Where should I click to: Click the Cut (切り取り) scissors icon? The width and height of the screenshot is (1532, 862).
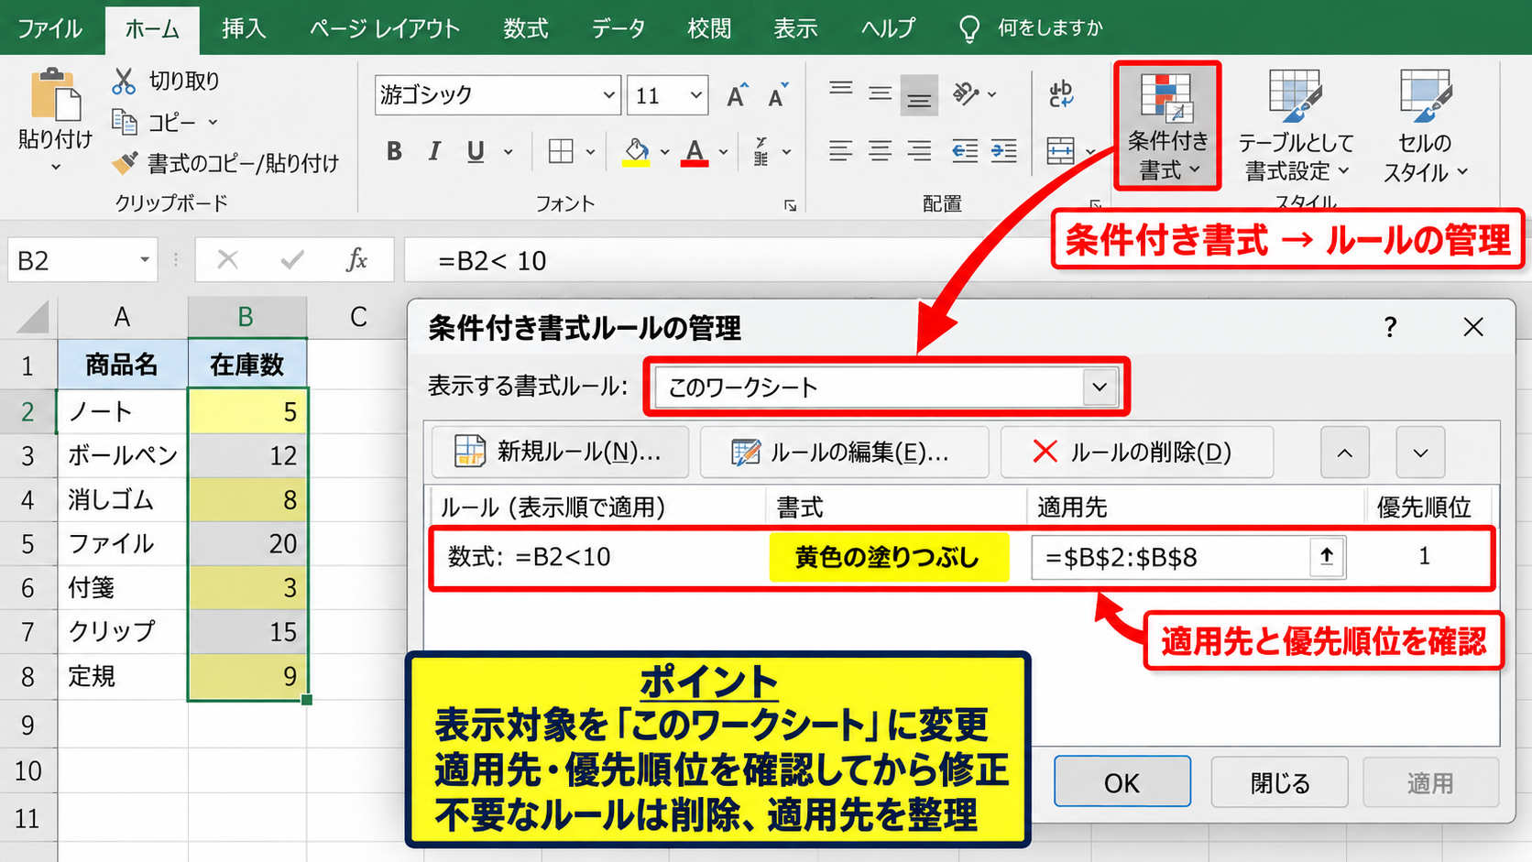click(124, 81)
